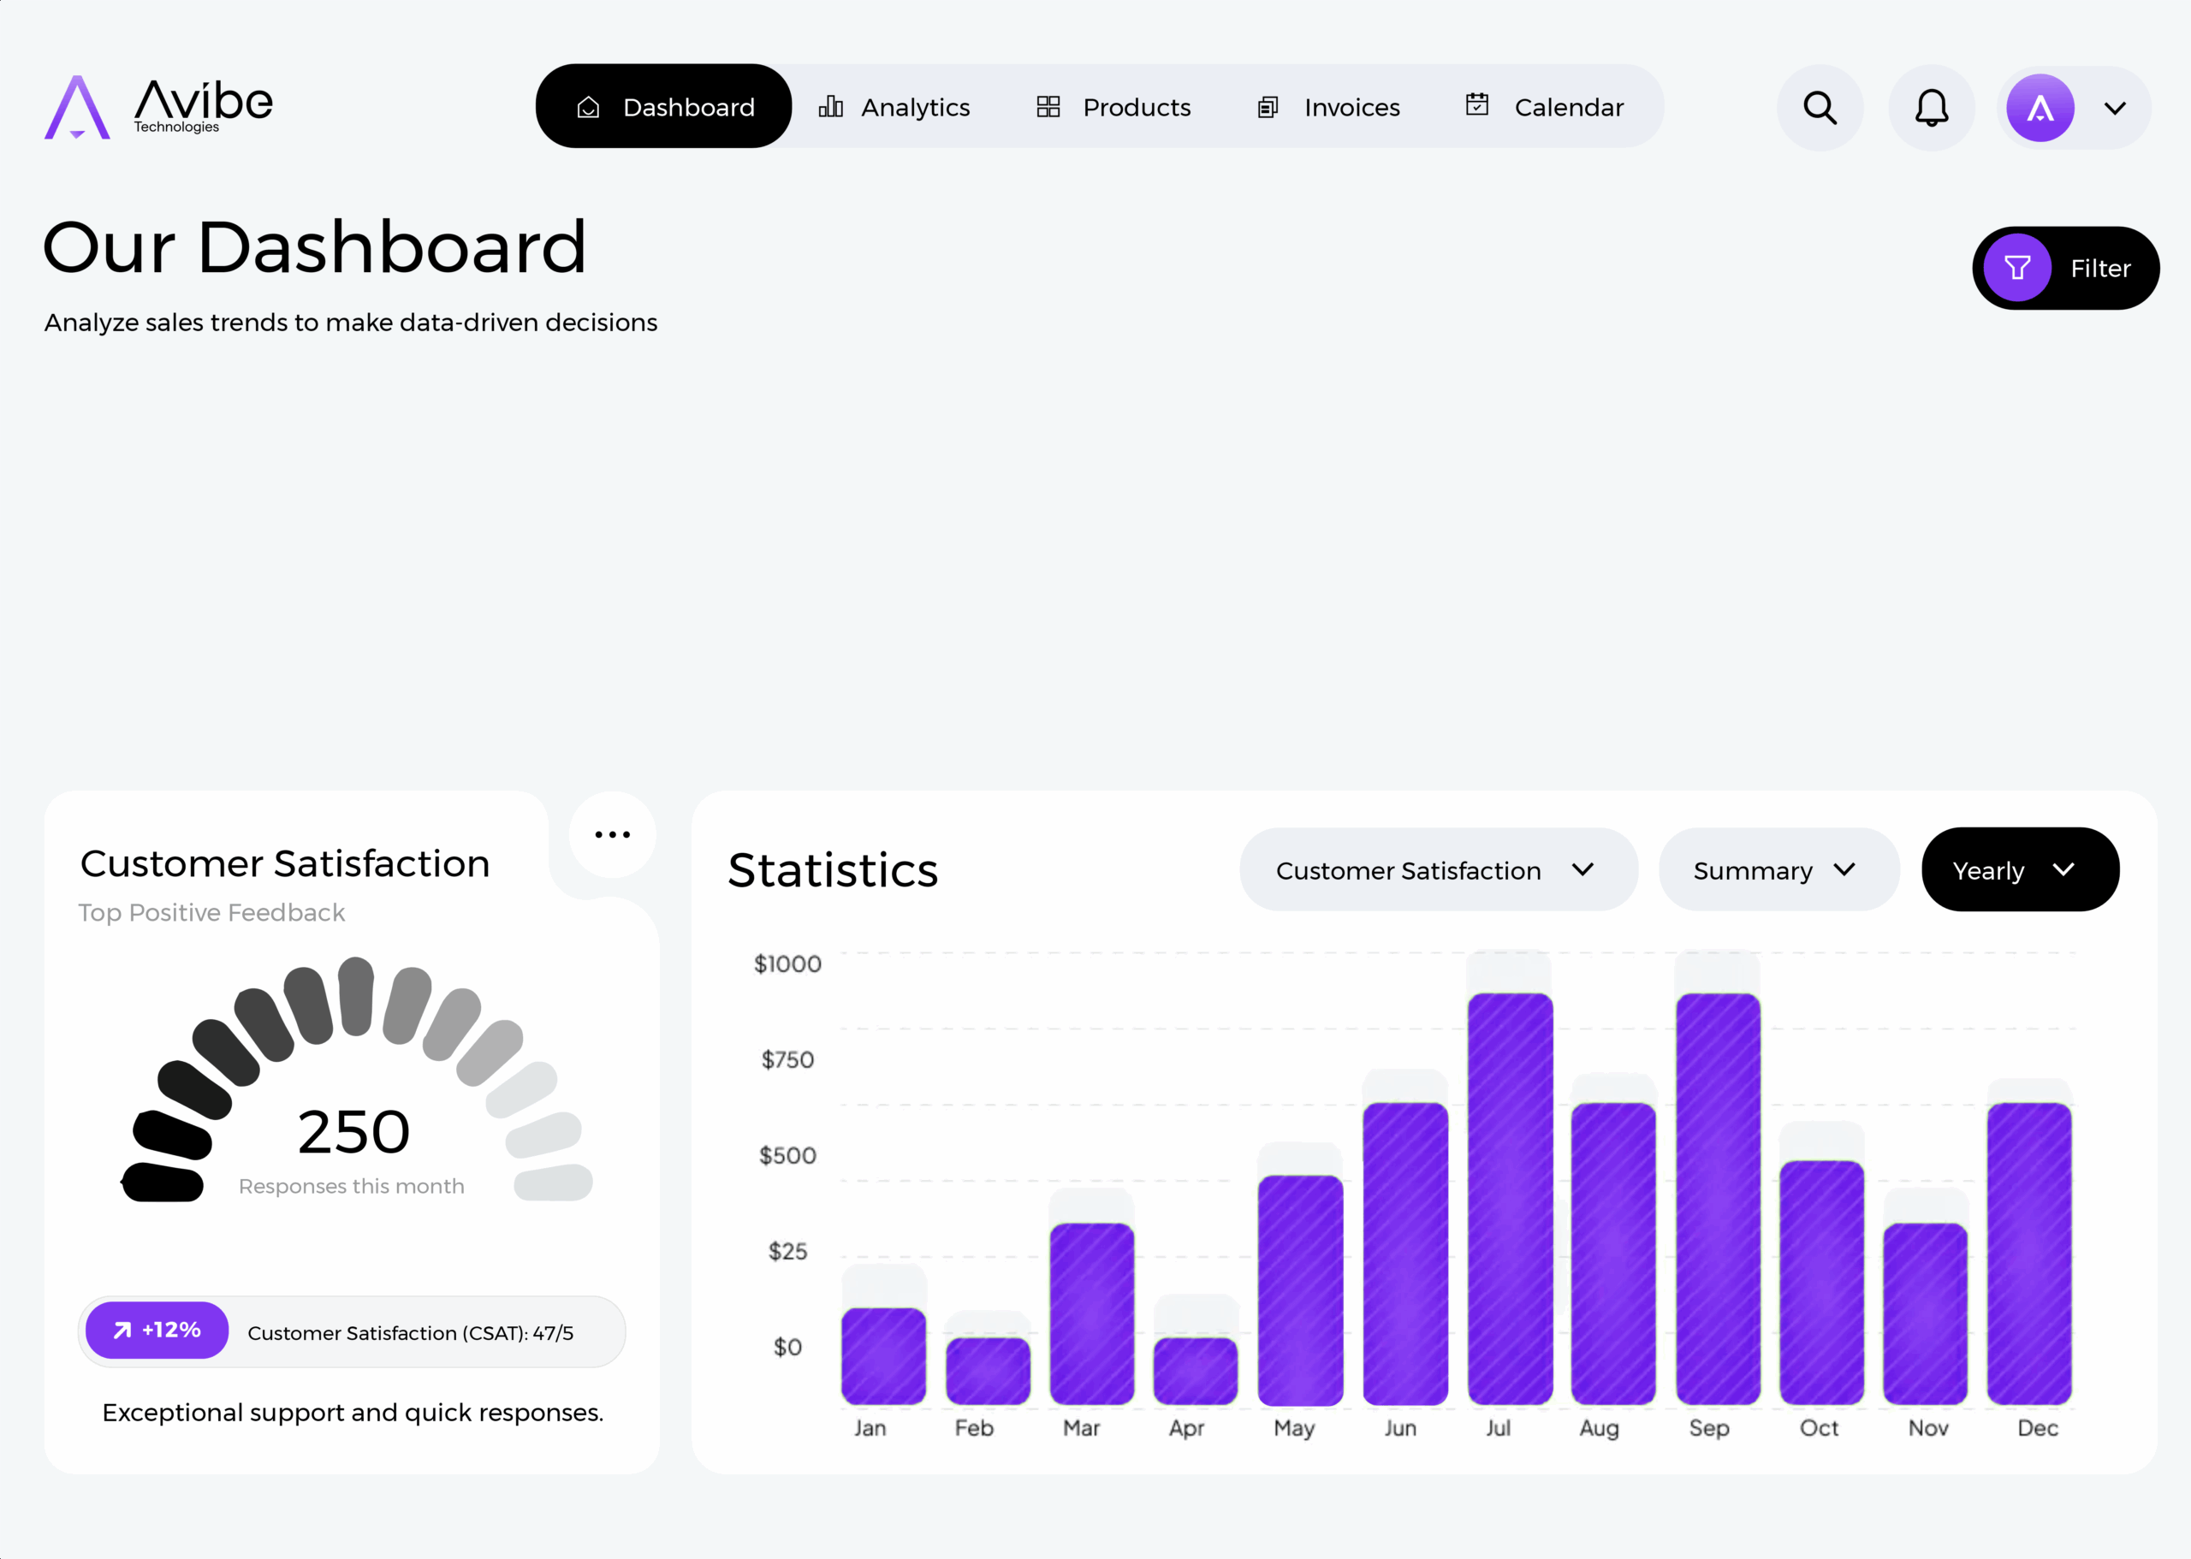Screen dimensions: 2191x1559
Task: Click the satisfaction gauge arc
Action: tap(356, 999)
